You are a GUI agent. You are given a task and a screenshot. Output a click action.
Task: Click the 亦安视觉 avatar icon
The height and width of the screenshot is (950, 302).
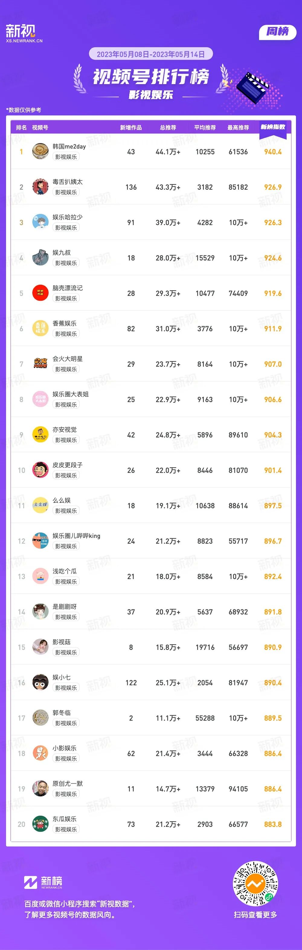coord(40,435)
